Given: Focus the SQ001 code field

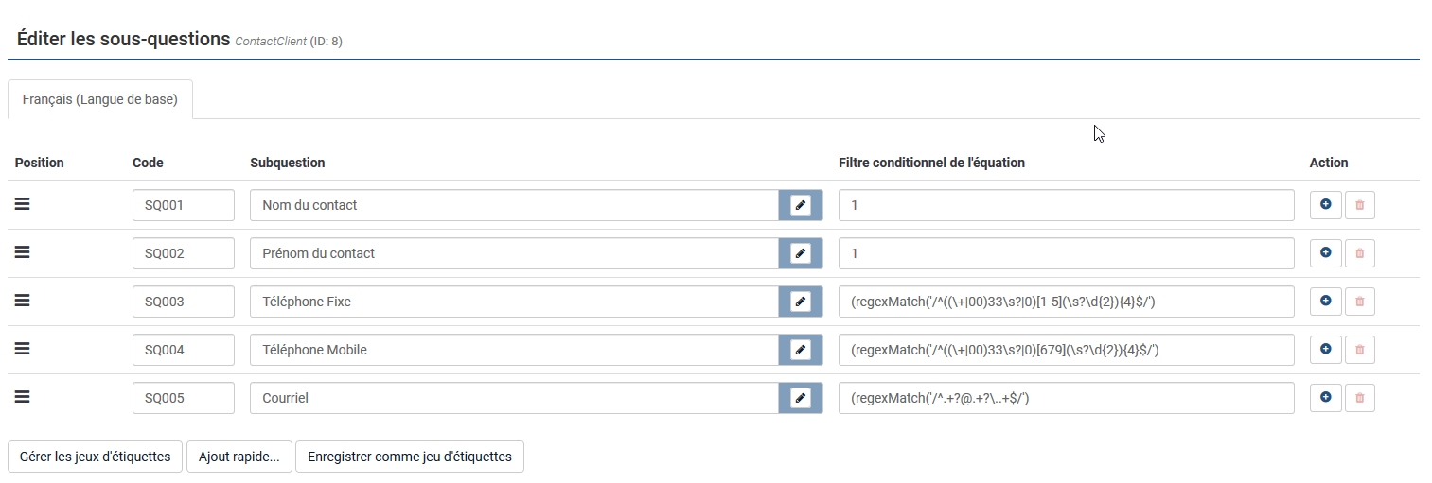Looking at the screenshot, I should point(183,205).
